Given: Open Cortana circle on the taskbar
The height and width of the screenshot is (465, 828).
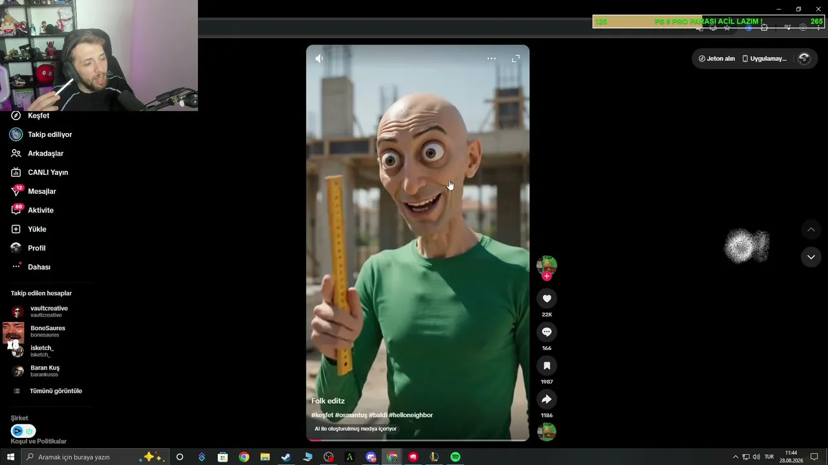Looking at the screenshot, I should click(x=180, y=457).
